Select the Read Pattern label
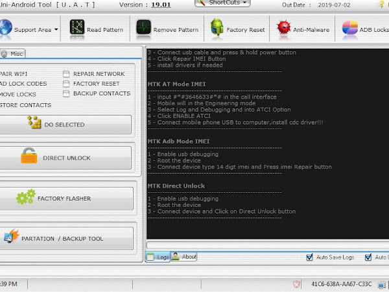Image resolution: width=389 pixels, height=292 pixels. coord(105,30)
